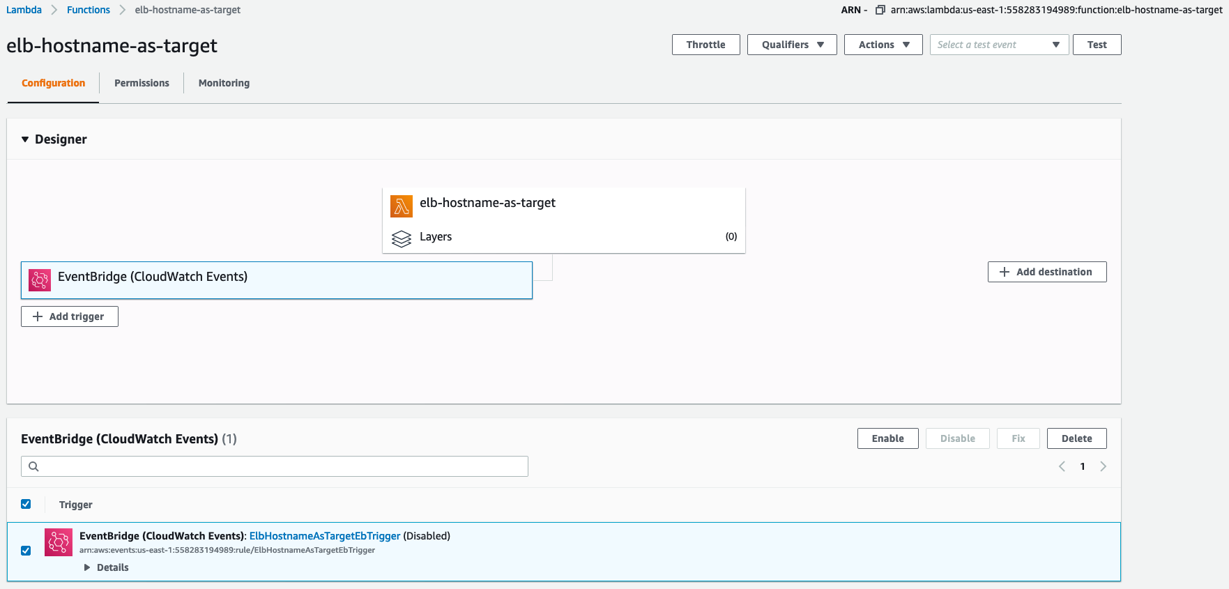The width and height of the screenshot is (1229, 589).
Task: Click page number 1 in pagination
Action: [x=1083, y=466]
